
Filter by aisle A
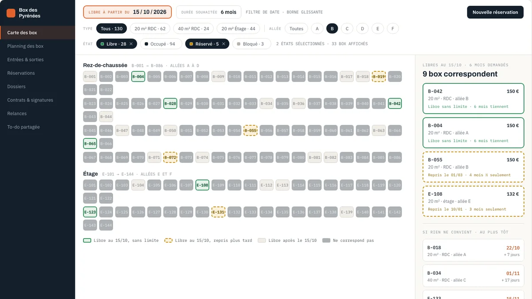(x=317, y=29)
